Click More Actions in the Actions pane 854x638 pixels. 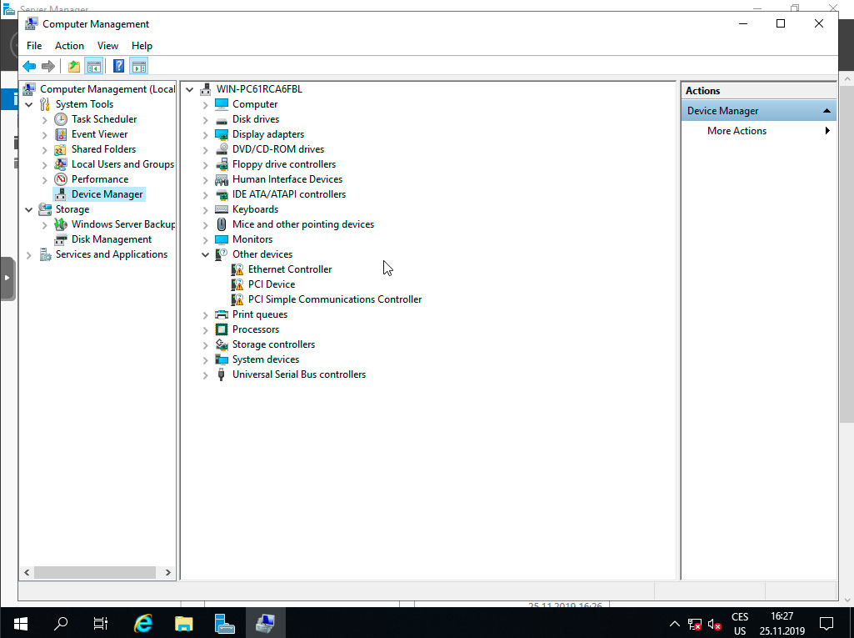[738, 130]
